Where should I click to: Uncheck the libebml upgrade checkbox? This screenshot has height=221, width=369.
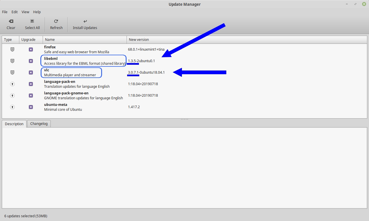coord(31,61)
